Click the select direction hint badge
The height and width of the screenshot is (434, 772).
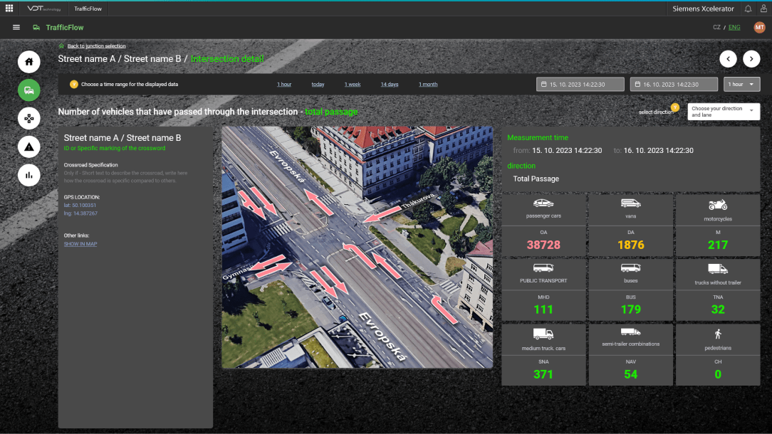[675, 107]
